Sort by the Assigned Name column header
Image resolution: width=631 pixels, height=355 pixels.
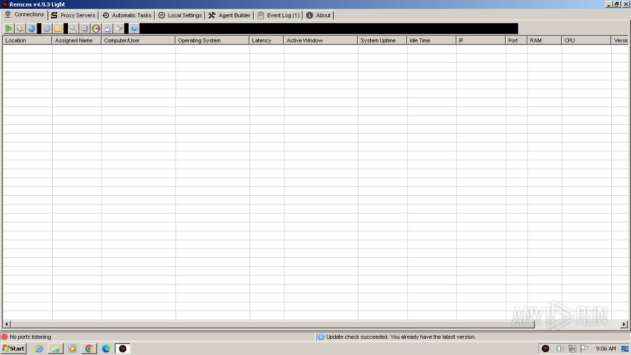(x=76, y=40)
